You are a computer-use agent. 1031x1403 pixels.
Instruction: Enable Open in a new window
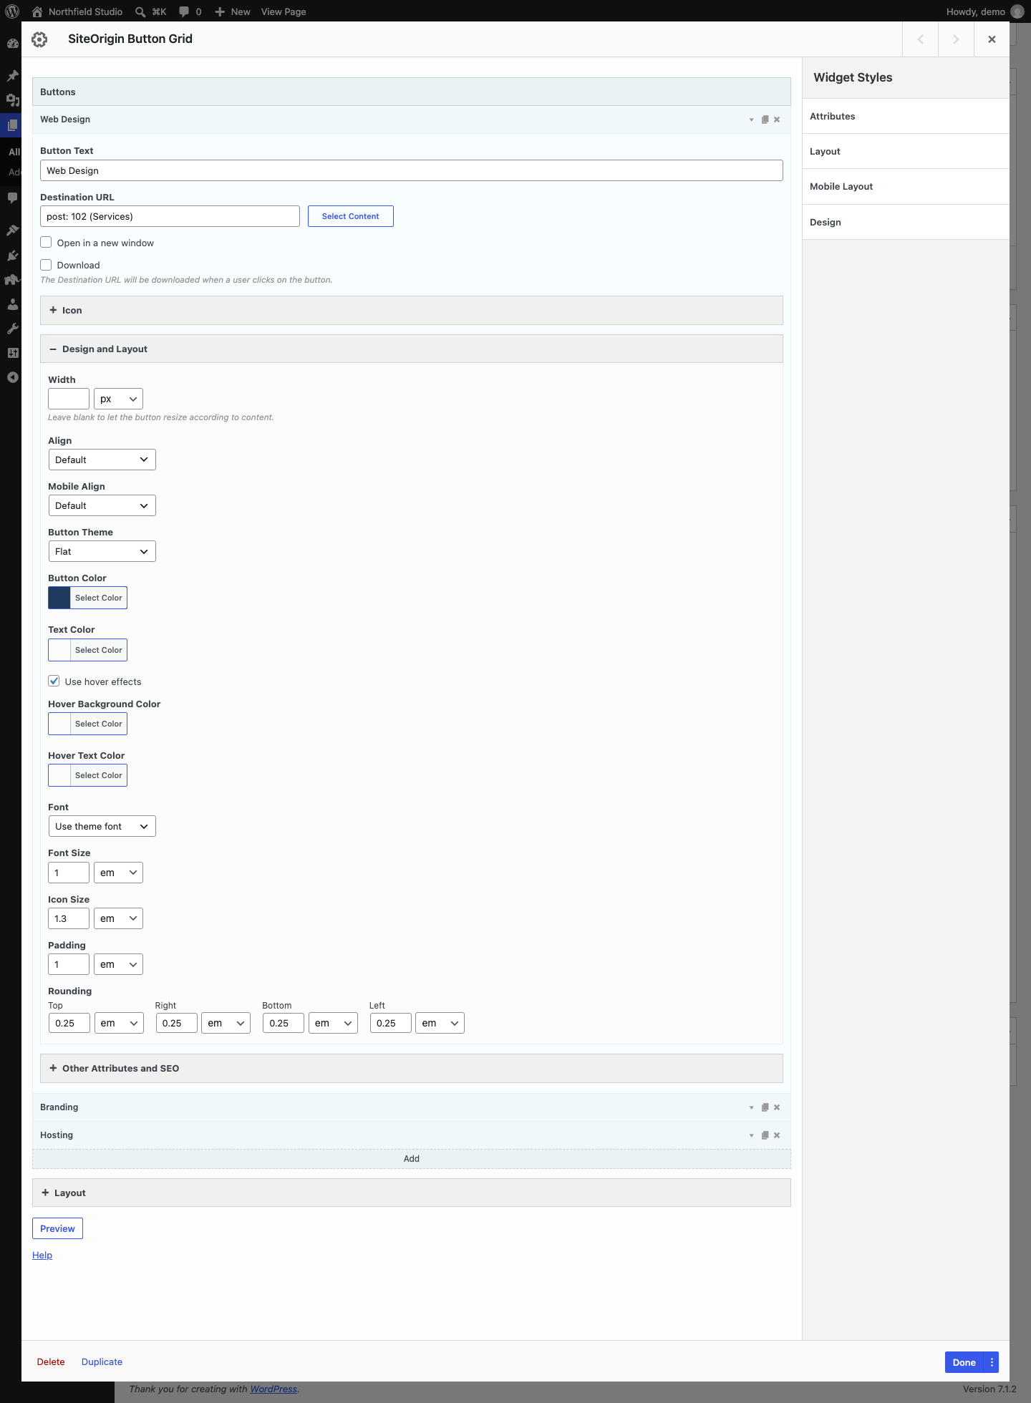(46, 243)
